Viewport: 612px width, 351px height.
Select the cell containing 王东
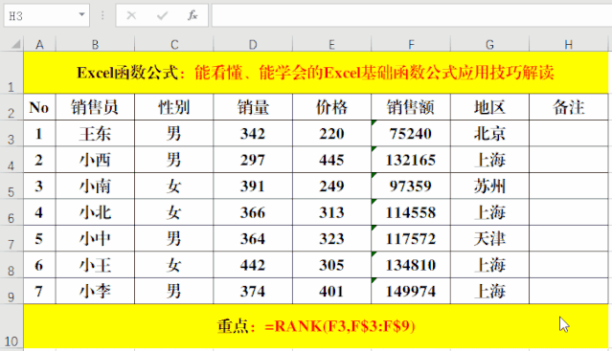[95, 134]
